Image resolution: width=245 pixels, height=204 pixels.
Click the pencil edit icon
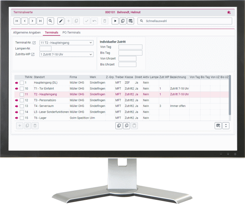pos(61,21)
